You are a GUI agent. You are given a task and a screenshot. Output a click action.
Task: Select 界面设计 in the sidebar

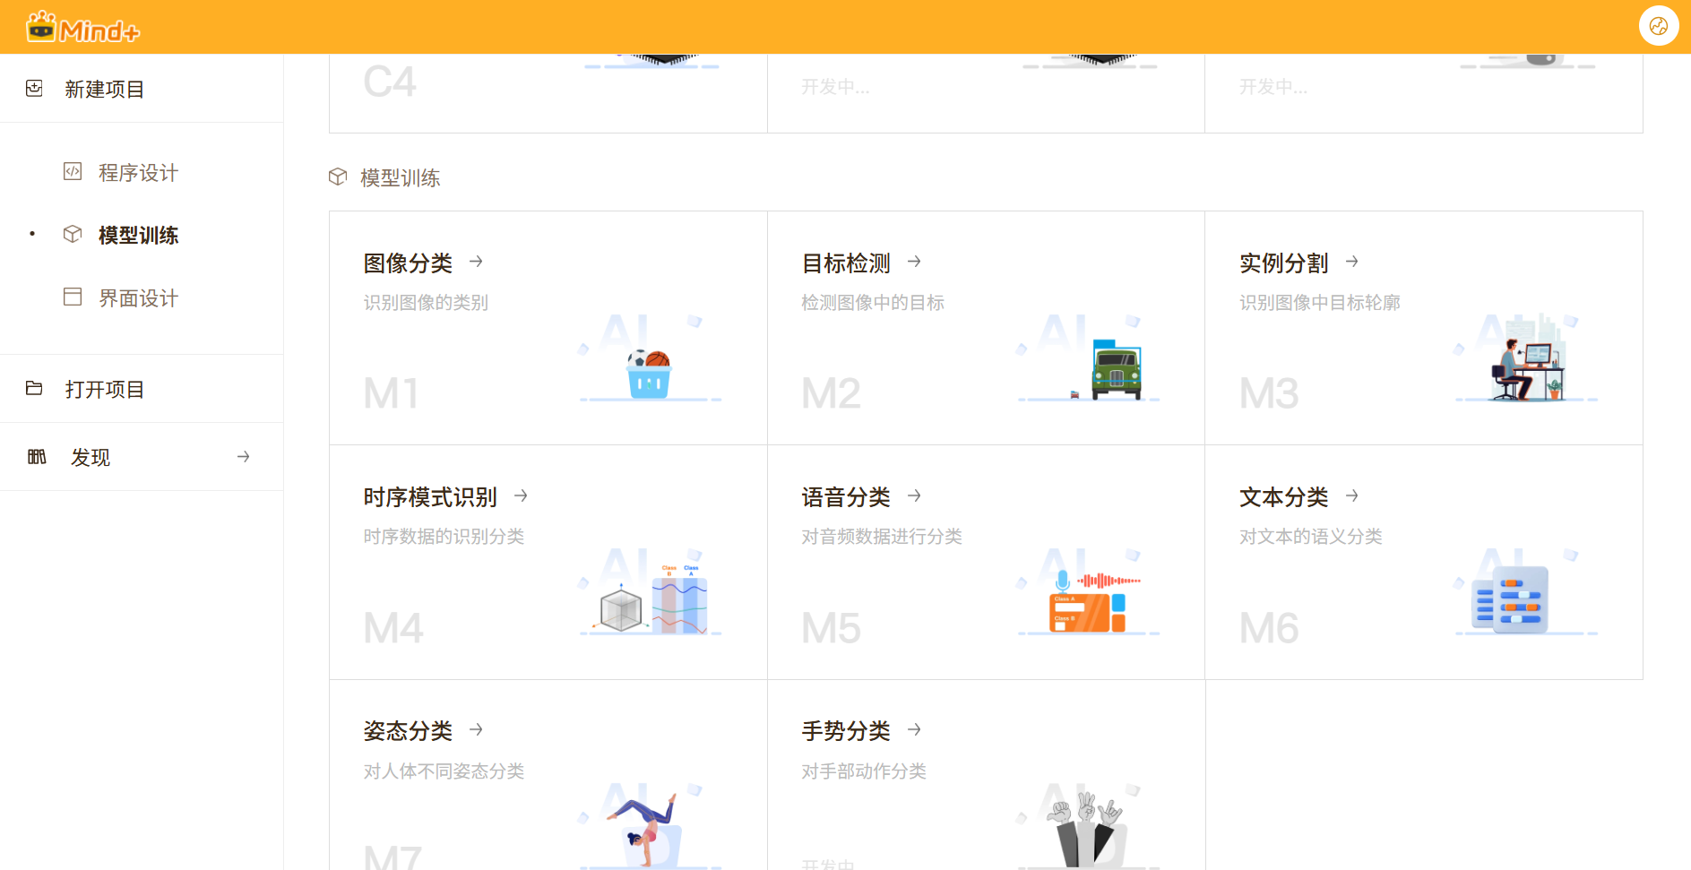point(138,297)
